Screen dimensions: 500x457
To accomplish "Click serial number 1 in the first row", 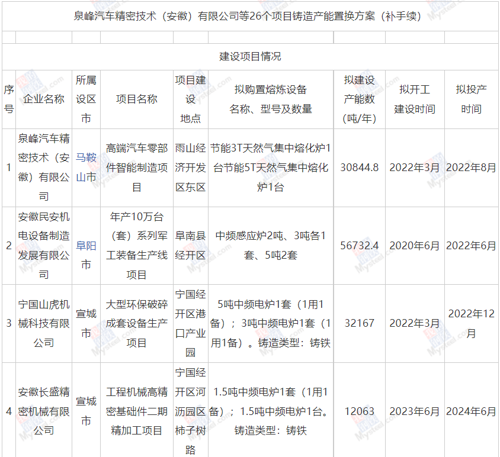I will coord(9,168).
